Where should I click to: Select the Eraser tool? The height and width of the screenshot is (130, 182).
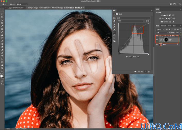pyautogui.click(x=2, y=41)
